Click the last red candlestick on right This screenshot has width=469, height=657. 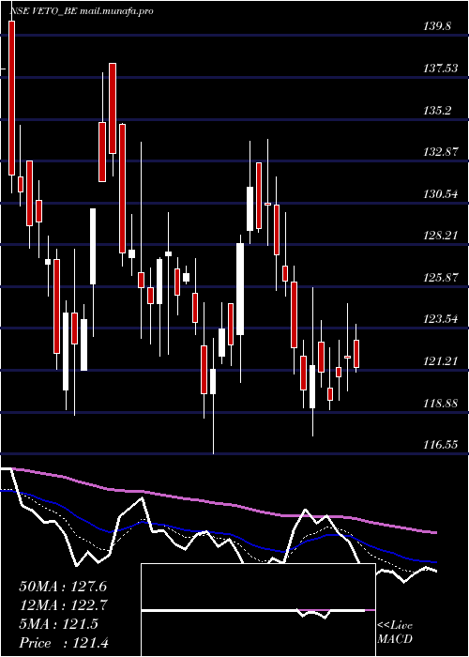click(x=356, y=354)
